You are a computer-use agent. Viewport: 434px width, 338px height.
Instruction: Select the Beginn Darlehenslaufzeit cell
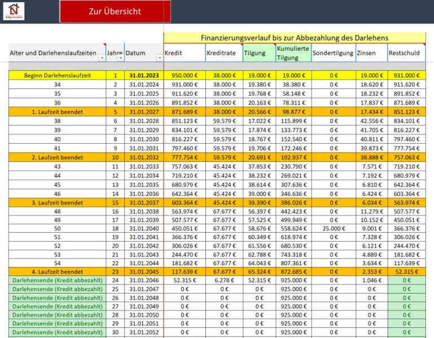click(x=58, y=75)
